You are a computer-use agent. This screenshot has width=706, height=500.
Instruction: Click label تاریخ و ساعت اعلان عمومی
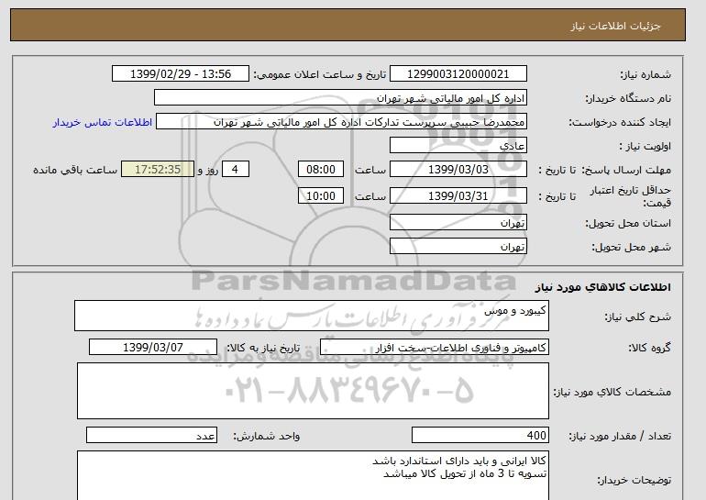320,74
